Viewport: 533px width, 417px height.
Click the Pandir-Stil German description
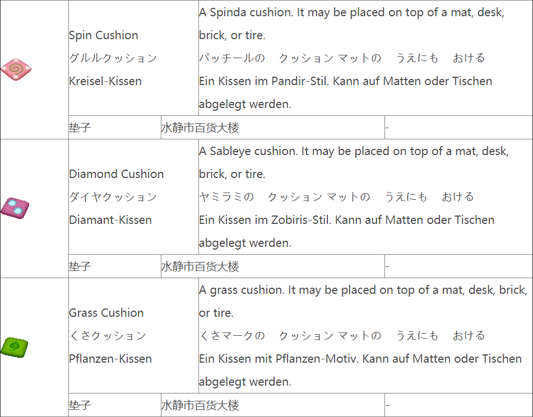point(345,92)
